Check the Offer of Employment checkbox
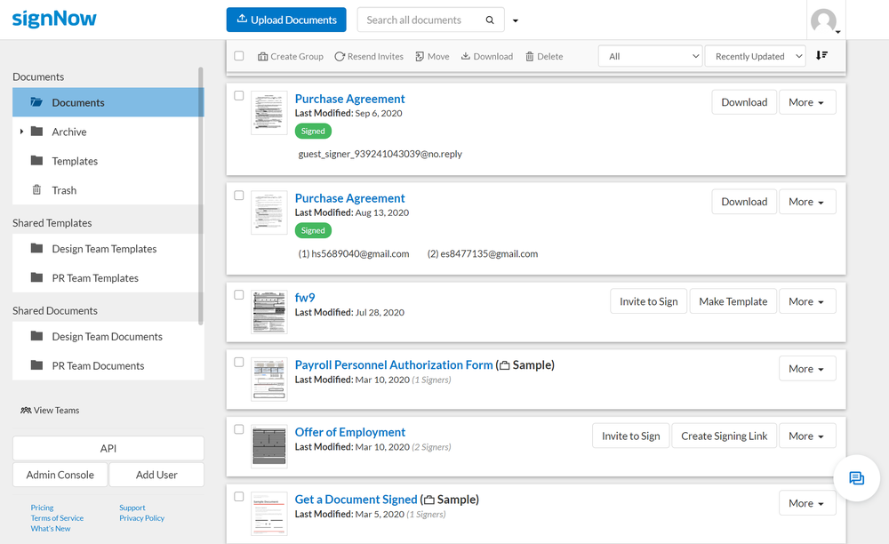889x544 pixels. [x=239, y=429]
